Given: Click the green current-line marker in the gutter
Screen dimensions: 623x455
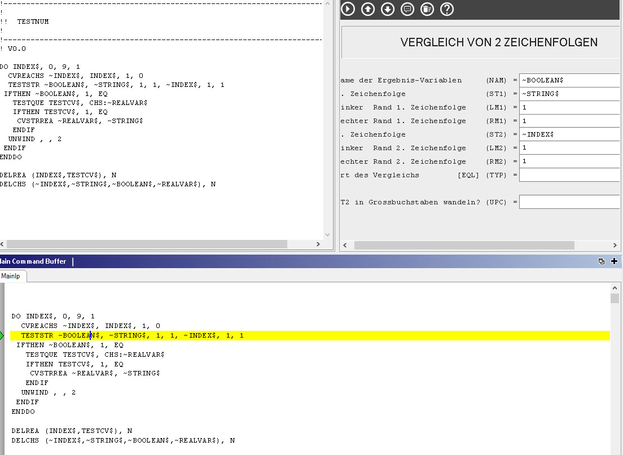Looking at the screenshot, I should 2,336.
